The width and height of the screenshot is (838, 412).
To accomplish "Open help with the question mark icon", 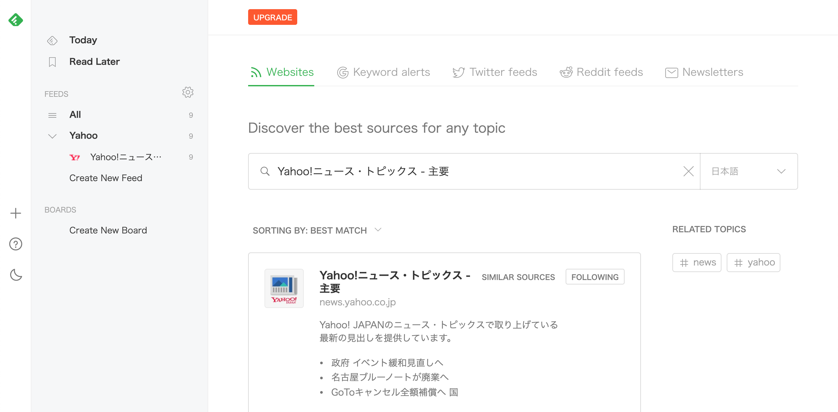I will pos(16,244).
